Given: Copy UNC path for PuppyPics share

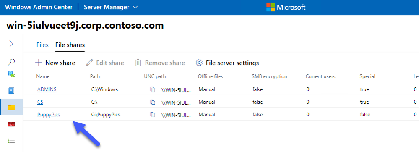Looking at the screenshot, I should (153, 115).
